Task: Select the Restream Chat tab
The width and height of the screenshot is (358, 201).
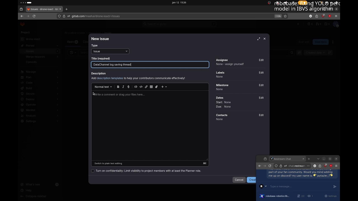Action: point(287,159)
